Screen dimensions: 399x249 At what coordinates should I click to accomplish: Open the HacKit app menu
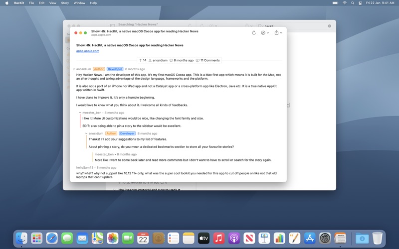click(19, 3)
